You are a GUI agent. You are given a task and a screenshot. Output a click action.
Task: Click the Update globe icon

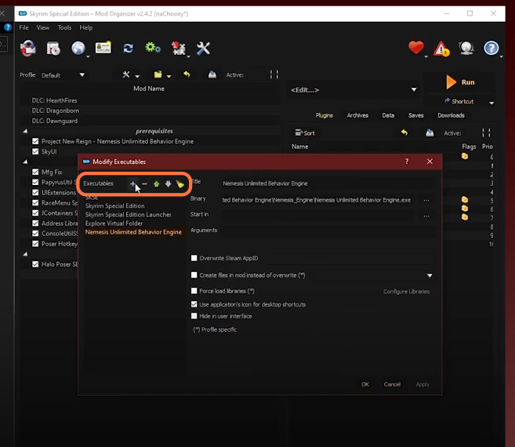point(466,48)
